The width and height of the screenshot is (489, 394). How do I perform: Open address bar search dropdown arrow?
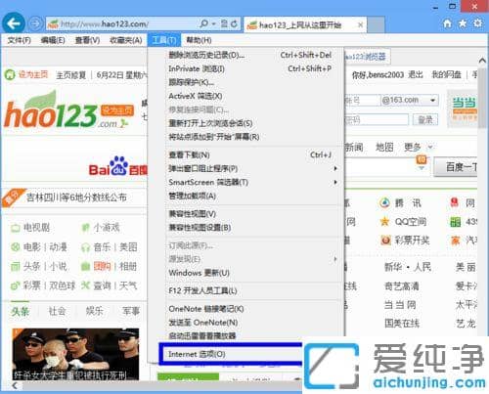[x=213, y=24]
